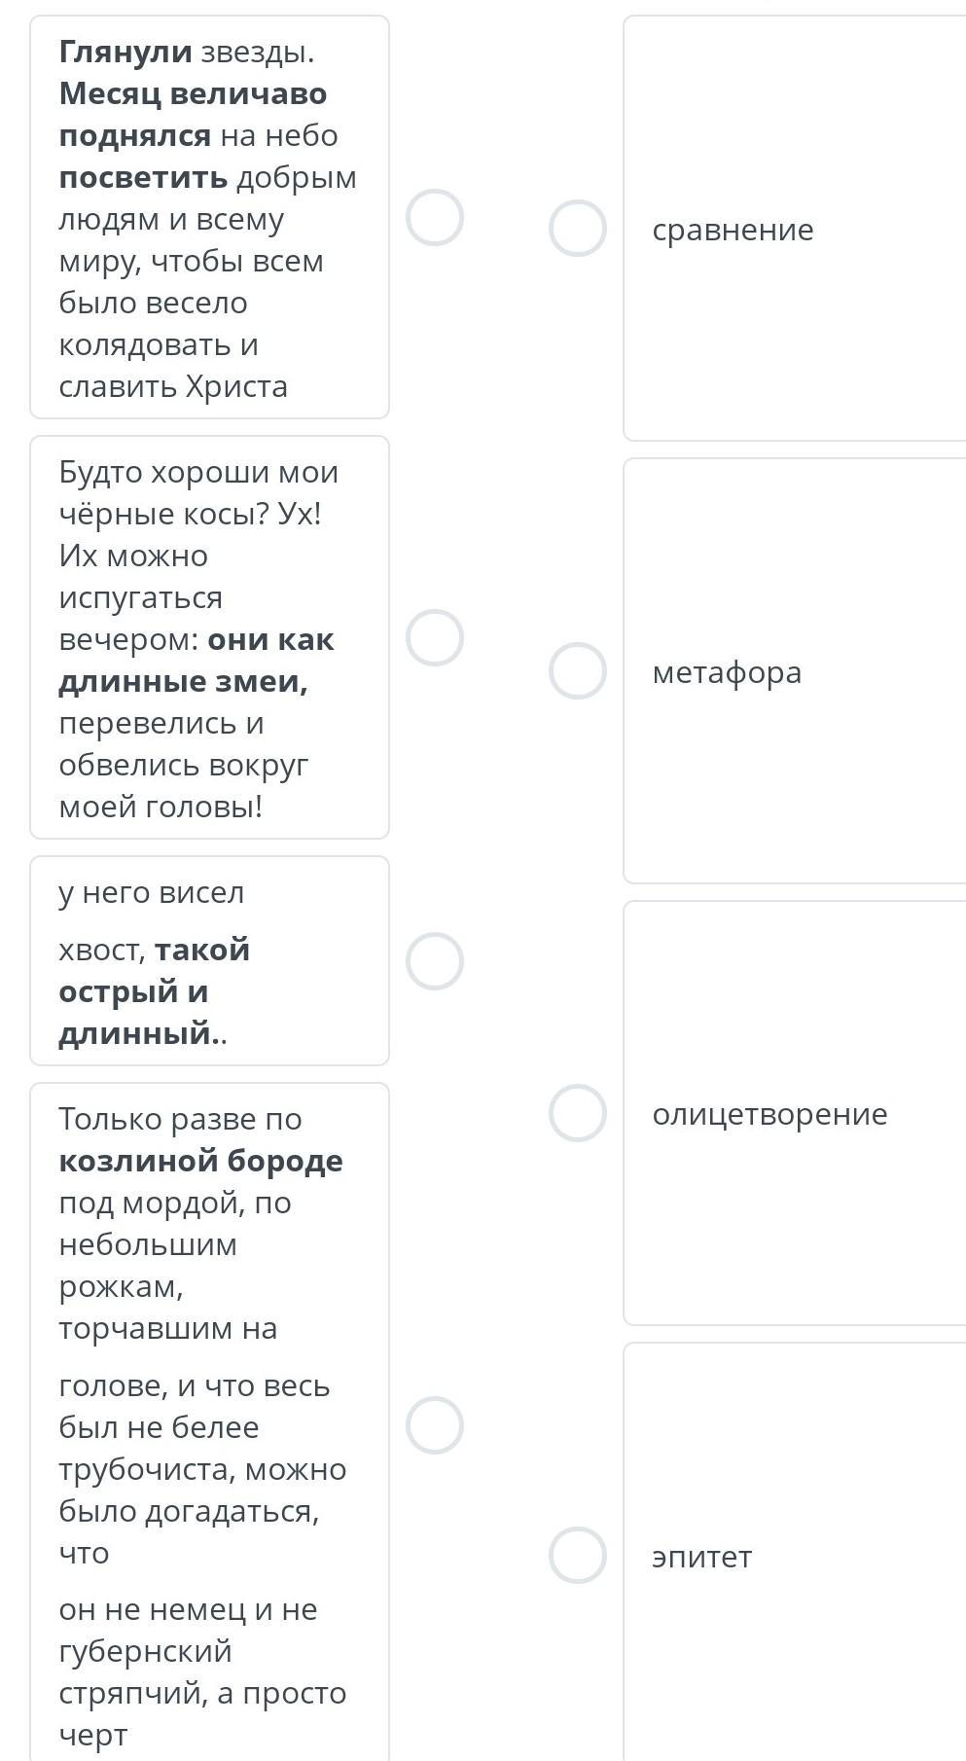The image size is (966, 1761).
Task: Click the 'сравнение' answer label
Action: [x=733, y=230]
